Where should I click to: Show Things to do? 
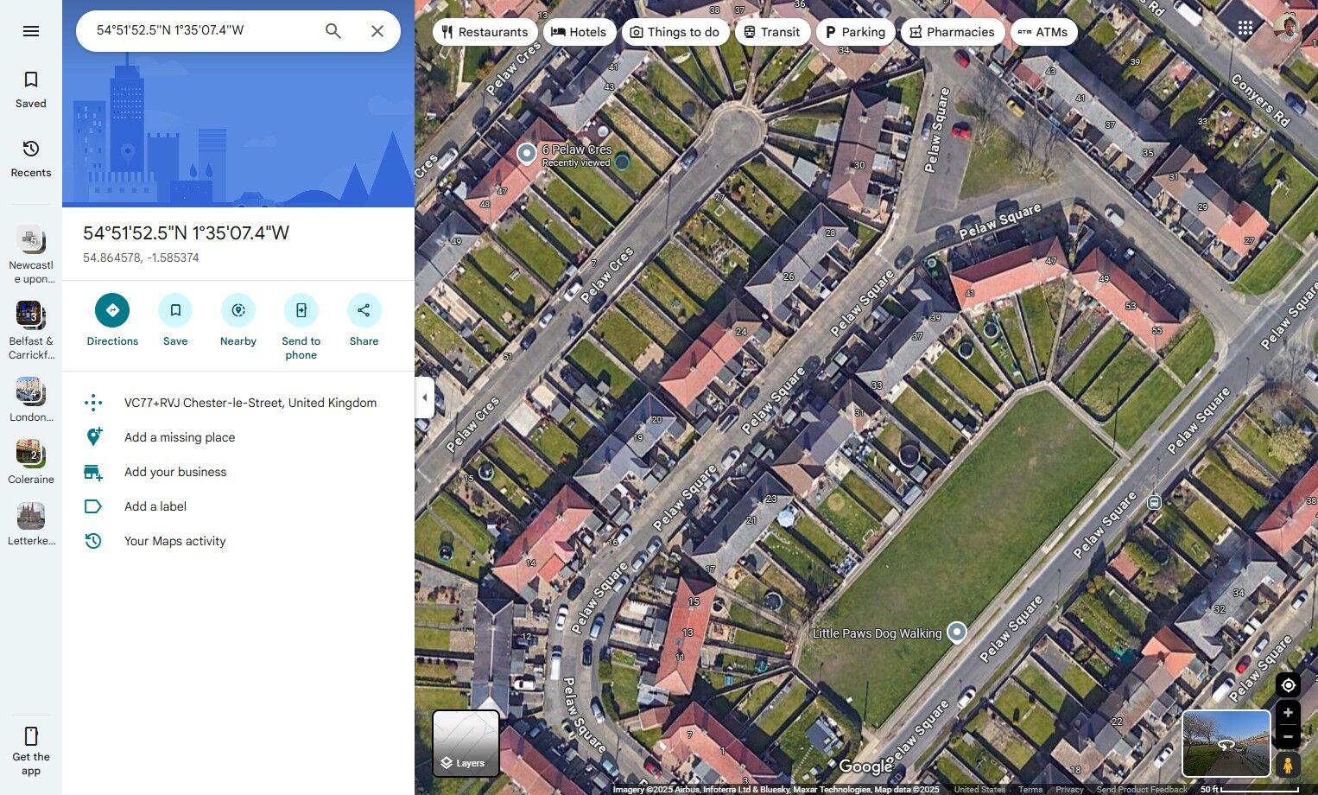[675, 32]
